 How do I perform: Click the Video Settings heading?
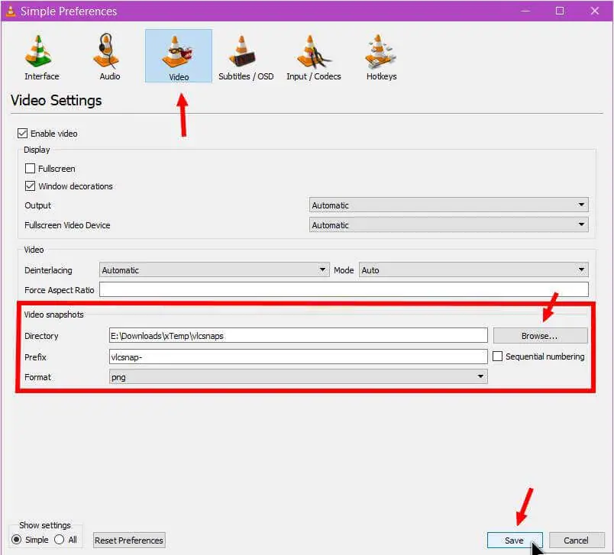pyautogui.click(x=56, y=101)
